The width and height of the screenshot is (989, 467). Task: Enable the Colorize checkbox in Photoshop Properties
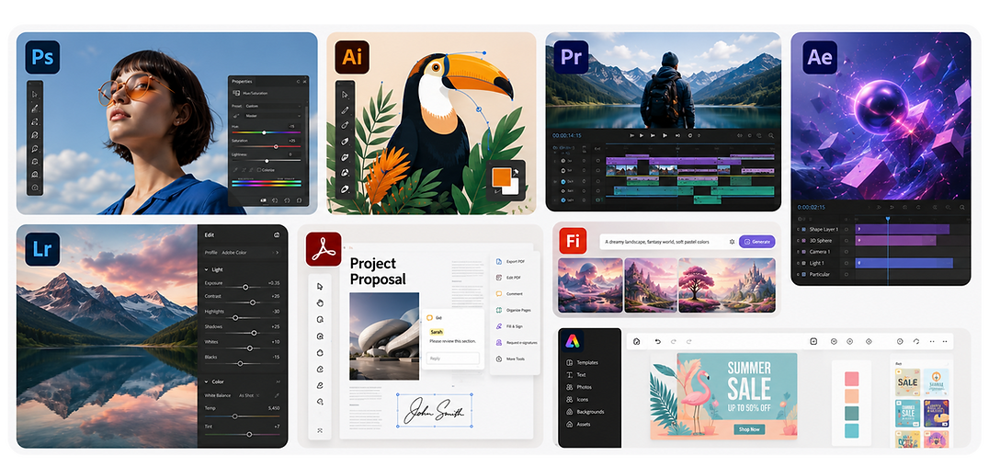(x=259, y=170)
